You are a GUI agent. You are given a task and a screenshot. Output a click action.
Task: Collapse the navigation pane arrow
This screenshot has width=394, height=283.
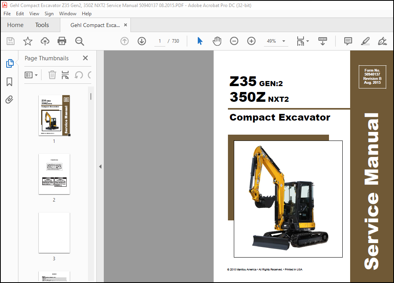coord(100,166)
